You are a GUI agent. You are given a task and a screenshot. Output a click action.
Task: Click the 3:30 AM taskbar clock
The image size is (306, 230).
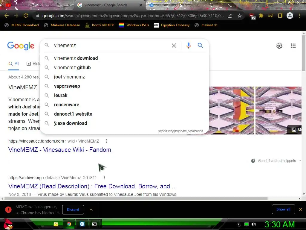click(x=279, y=224)
